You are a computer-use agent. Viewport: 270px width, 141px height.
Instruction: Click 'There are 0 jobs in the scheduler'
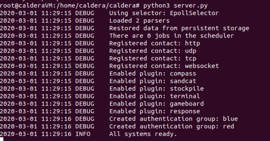[171, 36]
